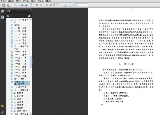Open the 编辑 (Edit) menu

click(x=11, y=1)
